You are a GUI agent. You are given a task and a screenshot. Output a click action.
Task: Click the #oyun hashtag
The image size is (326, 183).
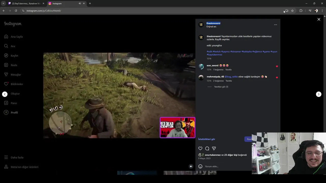pos(274,52)
